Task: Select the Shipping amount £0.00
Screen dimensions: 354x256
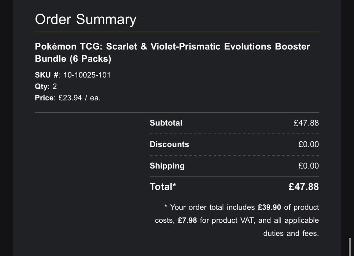Action: [x=308, y=166]
